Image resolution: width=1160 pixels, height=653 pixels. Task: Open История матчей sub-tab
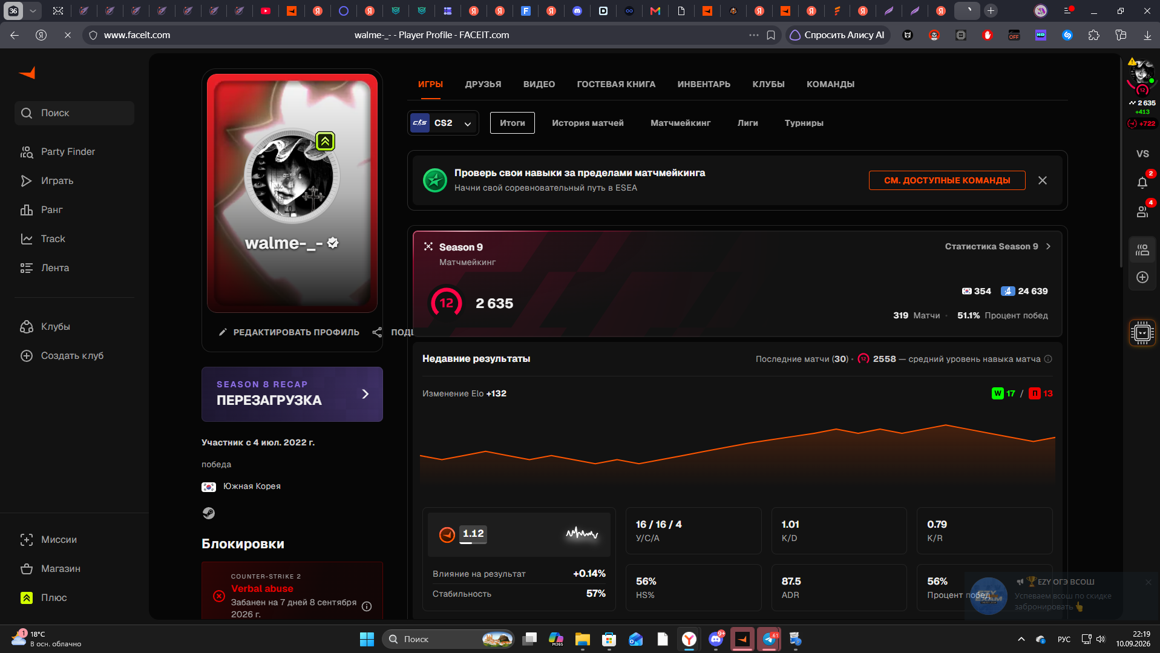(588, 123)
